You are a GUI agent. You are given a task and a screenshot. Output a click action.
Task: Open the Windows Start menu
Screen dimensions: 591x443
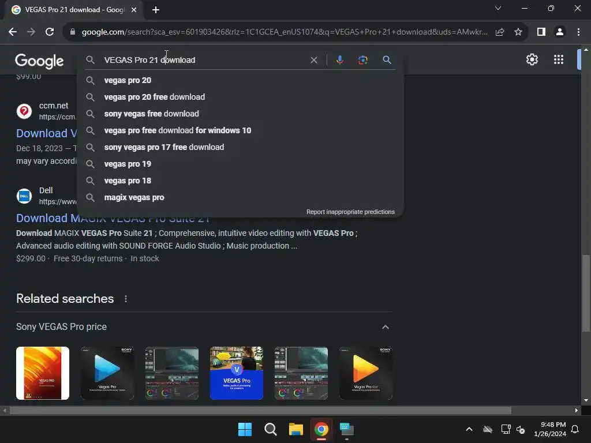[245, 429]
